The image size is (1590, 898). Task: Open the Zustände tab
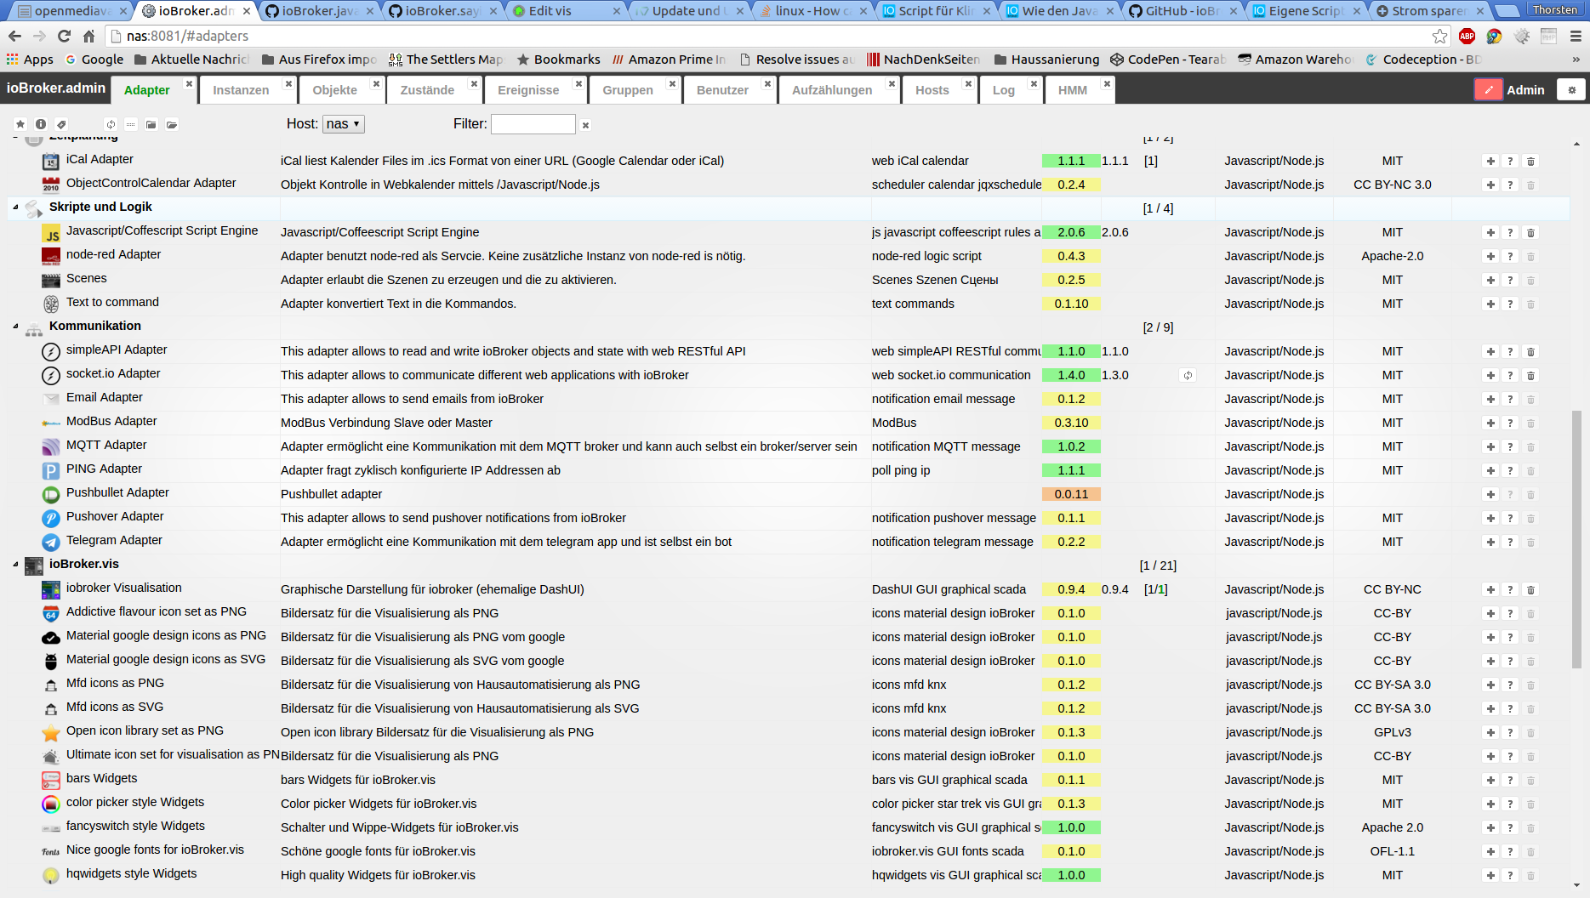(427, 90)
